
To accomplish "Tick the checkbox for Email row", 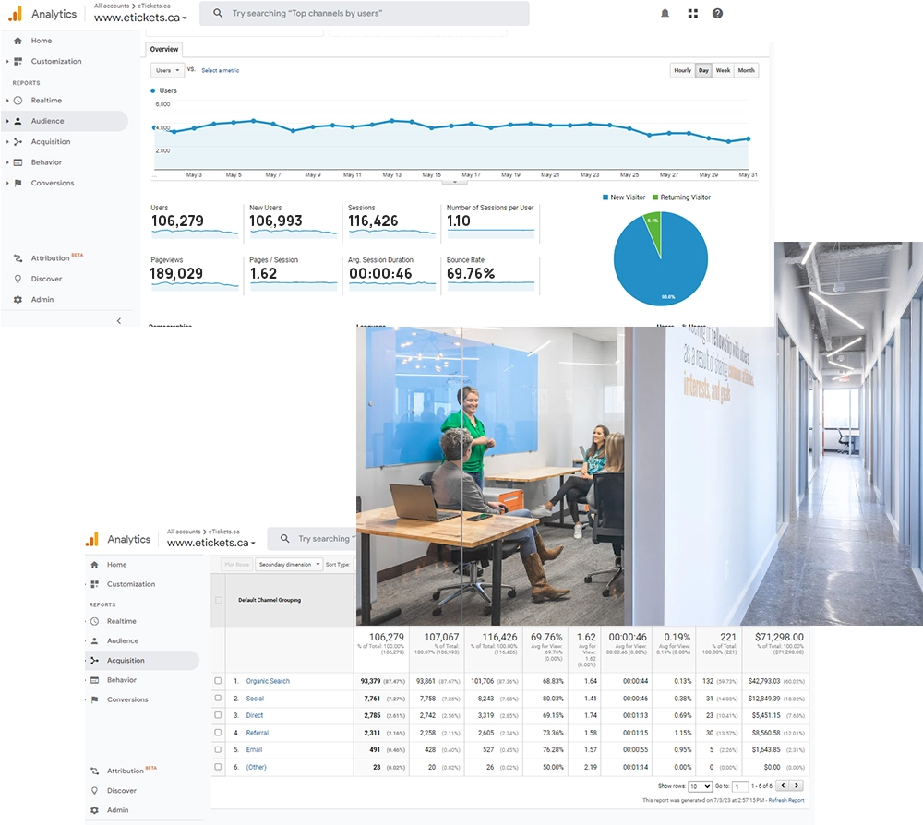I will click(x=218, y=749).
